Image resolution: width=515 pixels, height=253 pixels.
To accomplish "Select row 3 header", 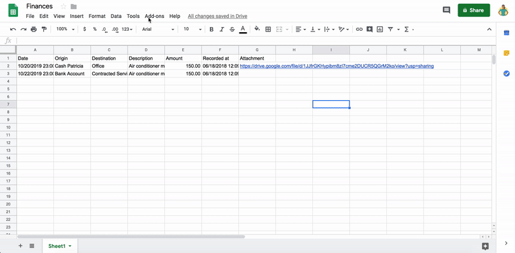I will pyautogui.click(x=8, y=74).
